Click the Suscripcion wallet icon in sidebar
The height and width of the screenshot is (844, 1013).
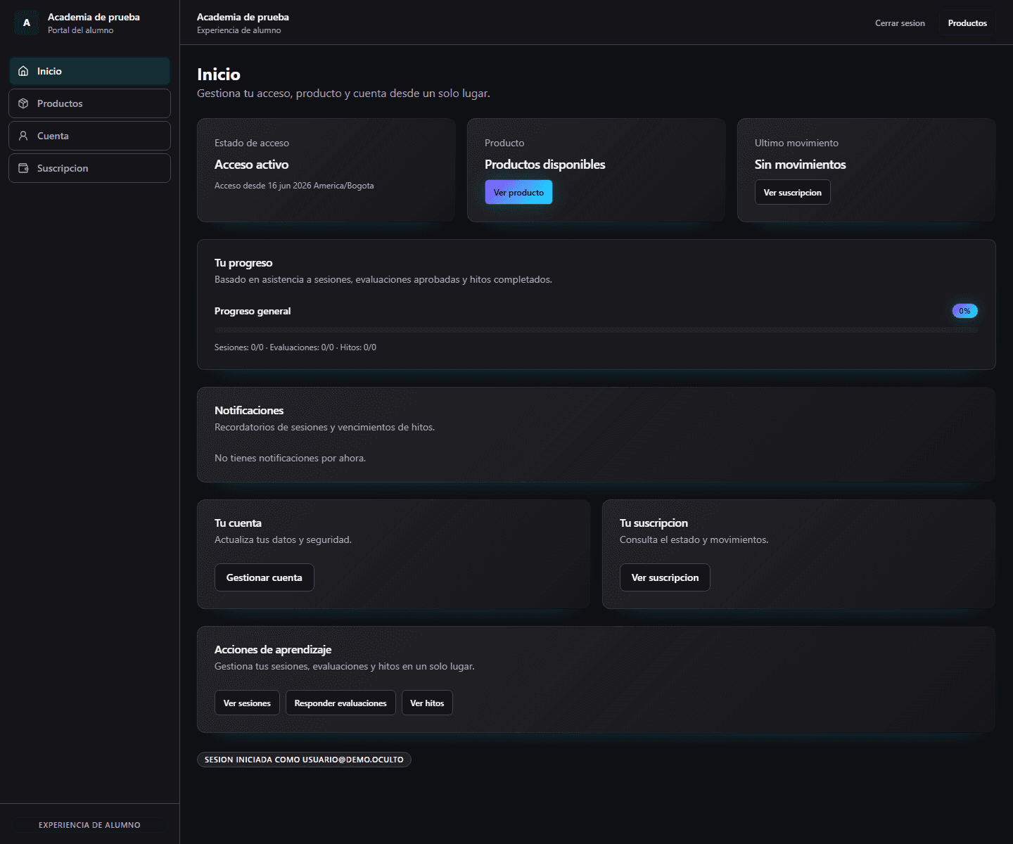(x=23, y=168)
